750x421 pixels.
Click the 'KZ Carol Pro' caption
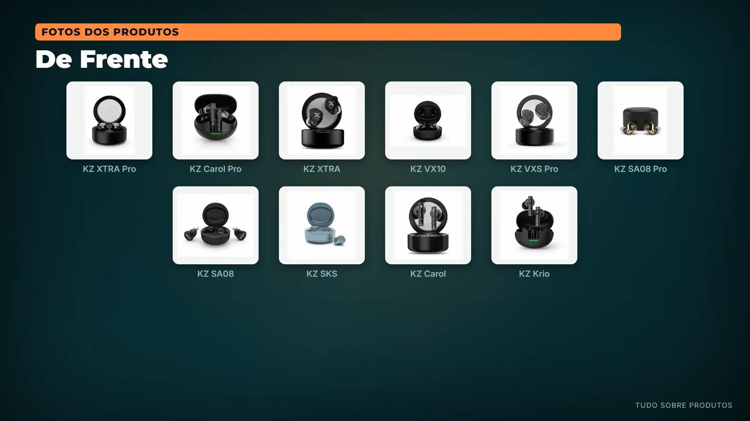coord(216,169)
